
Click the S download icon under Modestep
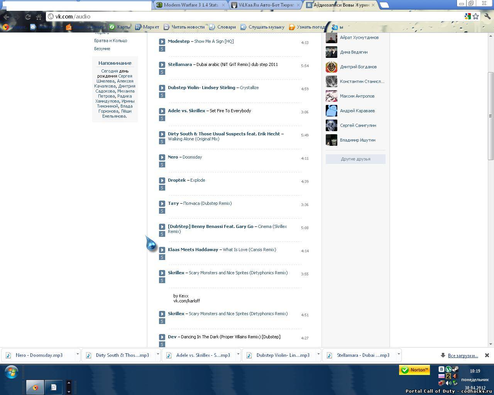click(x=162, y=49)
